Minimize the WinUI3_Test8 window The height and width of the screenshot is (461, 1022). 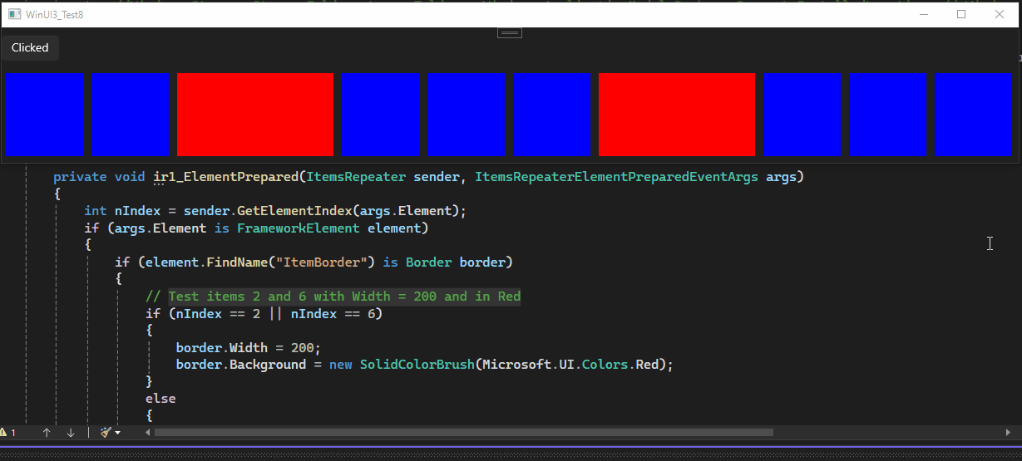[x=923, y=14]
